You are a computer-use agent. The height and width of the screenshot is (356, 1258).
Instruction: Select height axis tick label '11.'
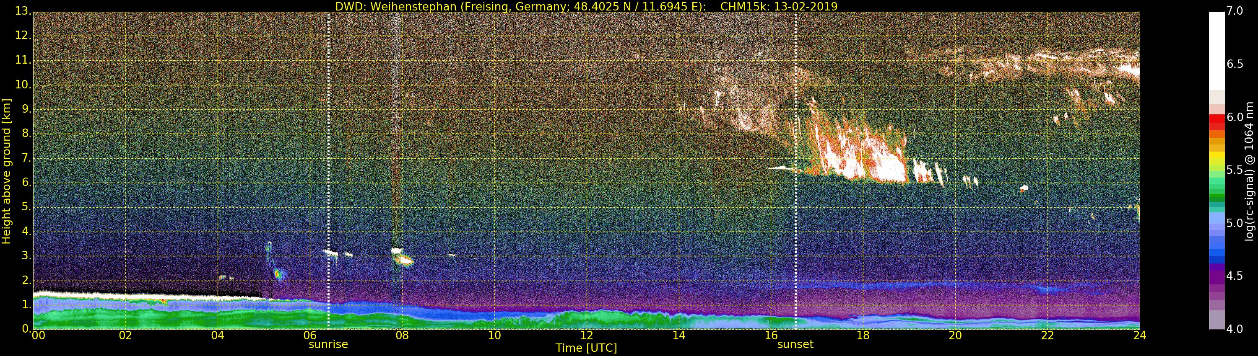pos(23,61)
